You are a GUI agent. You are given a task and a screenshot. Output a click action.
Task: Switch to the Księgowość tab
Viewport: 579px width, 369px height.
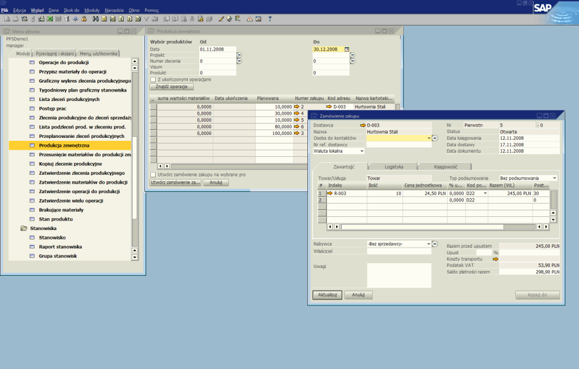(445, 167)
